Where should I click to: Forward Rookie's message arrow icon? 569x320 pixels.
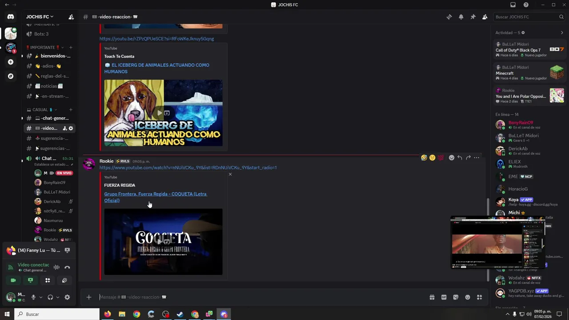pyautogui.click(x=468, y=158)
